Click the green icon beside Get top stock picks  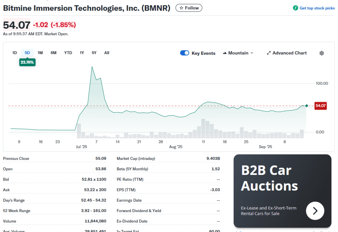coord(295,8)
